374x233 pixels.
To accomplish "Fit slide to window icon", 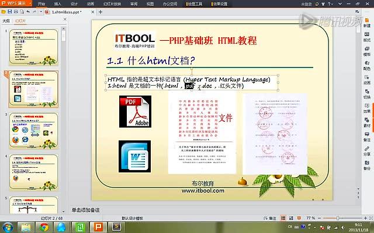I will coord(371,218).
